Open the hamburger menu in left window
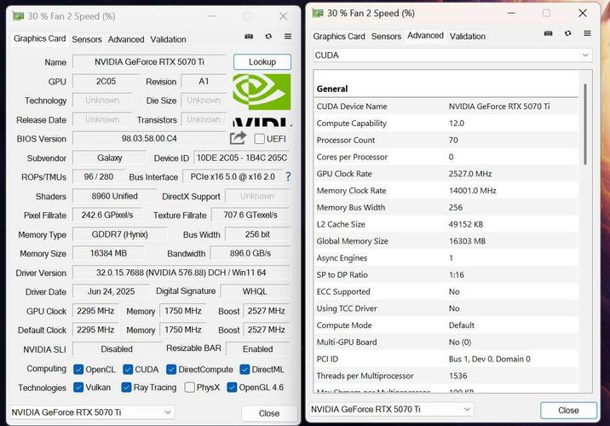Viewport: 610px width, 426px height. click(x=288, y=37)
